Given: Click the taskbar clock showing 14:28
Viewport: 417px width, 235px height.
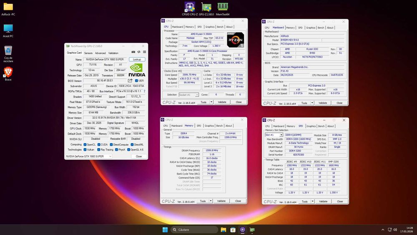Looking at the screenshot, I should (406, 230).
